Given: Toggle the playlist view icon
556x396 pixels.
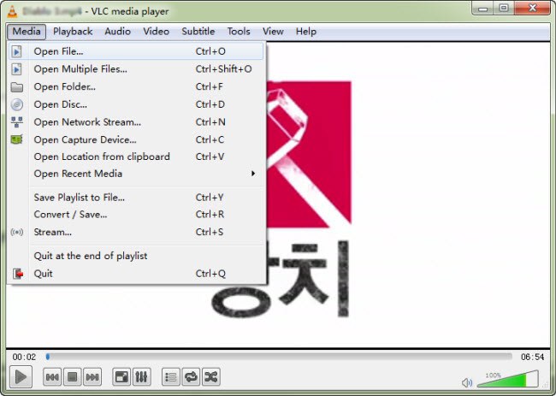Looking at the screenshot, I should point(171,377).
